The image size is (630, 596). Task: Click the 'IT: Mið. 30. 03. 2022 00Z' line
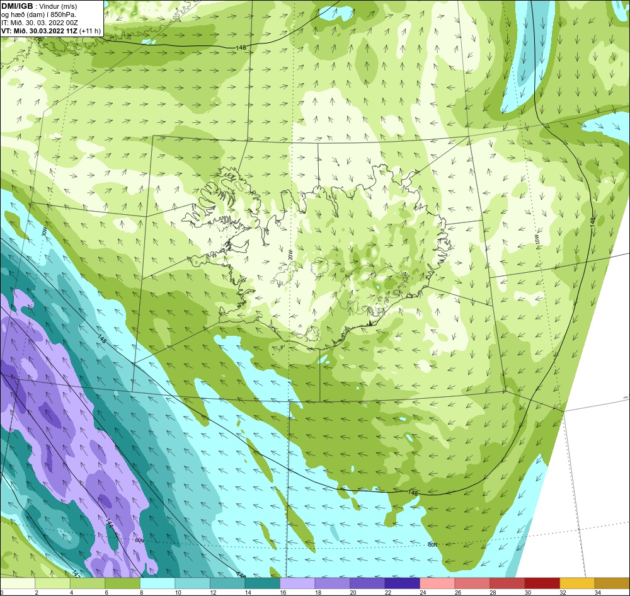point(39,23)
